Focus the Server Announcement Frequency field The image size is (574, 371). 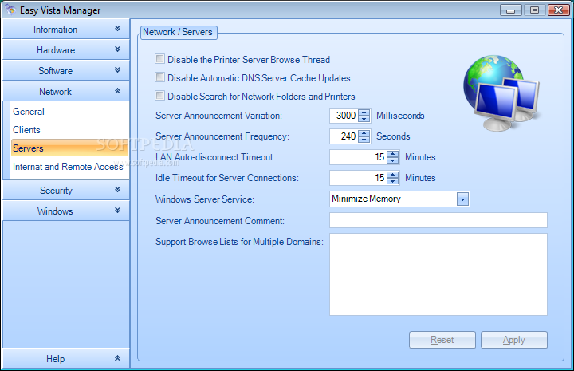(344, 136)
